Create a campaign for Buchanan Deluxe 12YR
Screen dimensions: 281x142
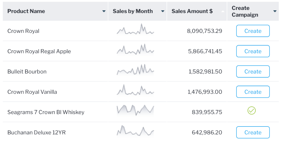(x=253, y=132)
